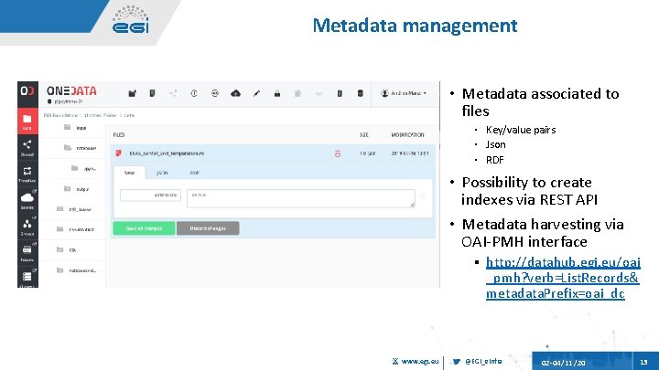
Task: Click the create new file toolbar icon
Action: pos(152,93)
